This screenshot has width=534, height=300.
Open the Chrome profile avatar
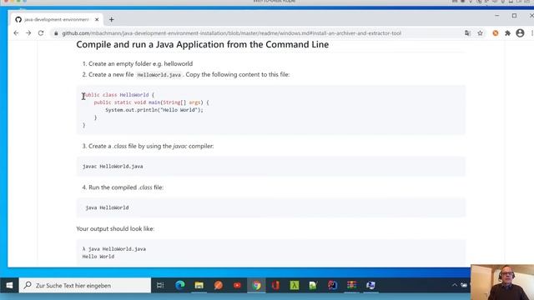520,33
